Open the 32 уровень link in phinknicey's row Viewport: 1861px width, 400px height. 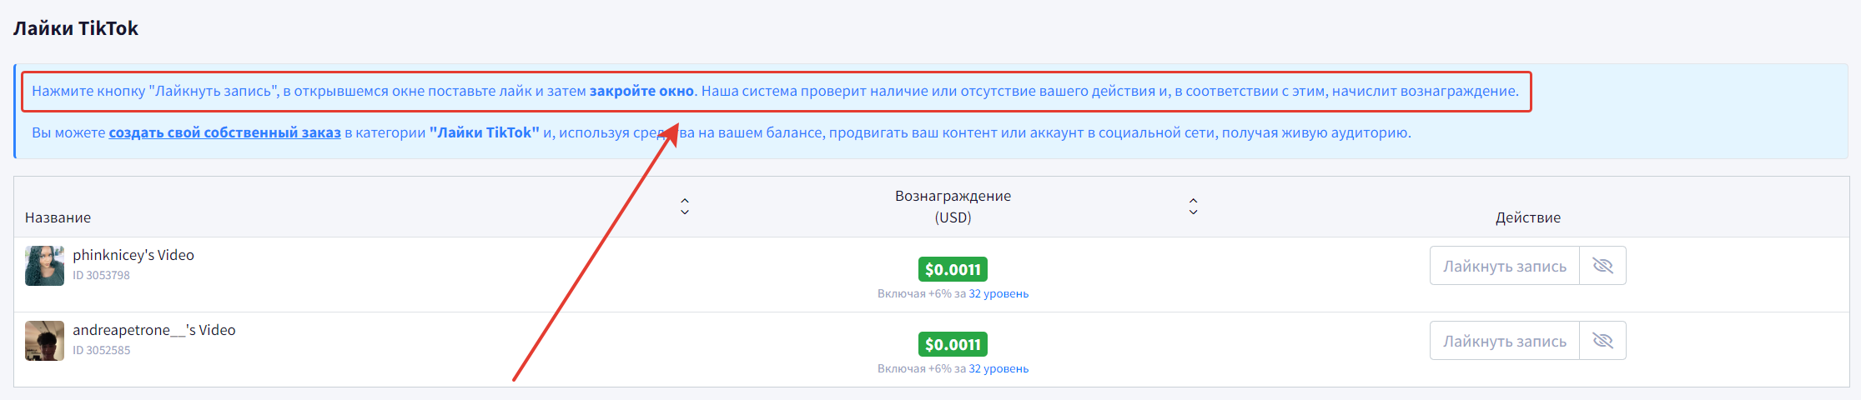point(998,293)
